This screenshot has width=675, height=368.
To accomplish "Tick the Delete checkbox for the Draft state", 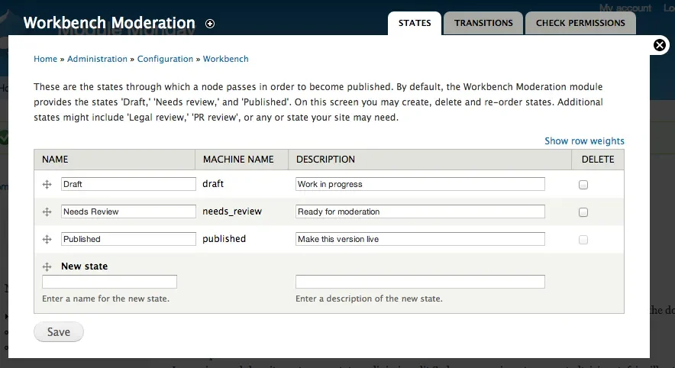I will (x=583, y=185).
